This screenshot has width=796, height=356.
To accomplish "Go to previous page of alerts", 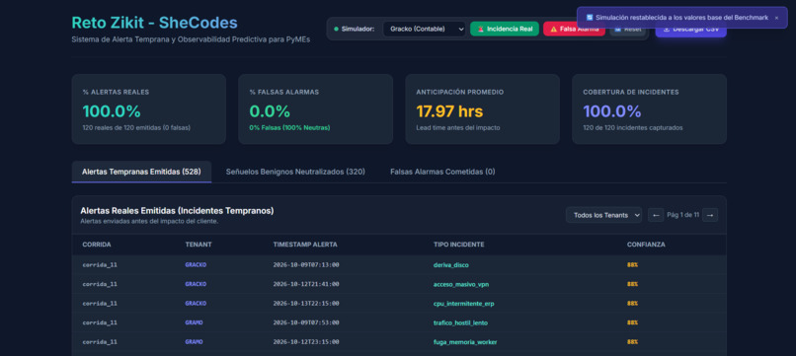I will click(x=656, y=215).
